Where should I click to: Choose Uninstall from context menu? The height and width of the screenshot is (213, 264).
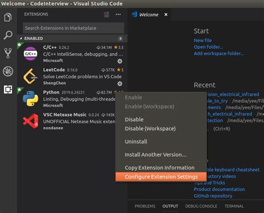[x=161, y=141]
